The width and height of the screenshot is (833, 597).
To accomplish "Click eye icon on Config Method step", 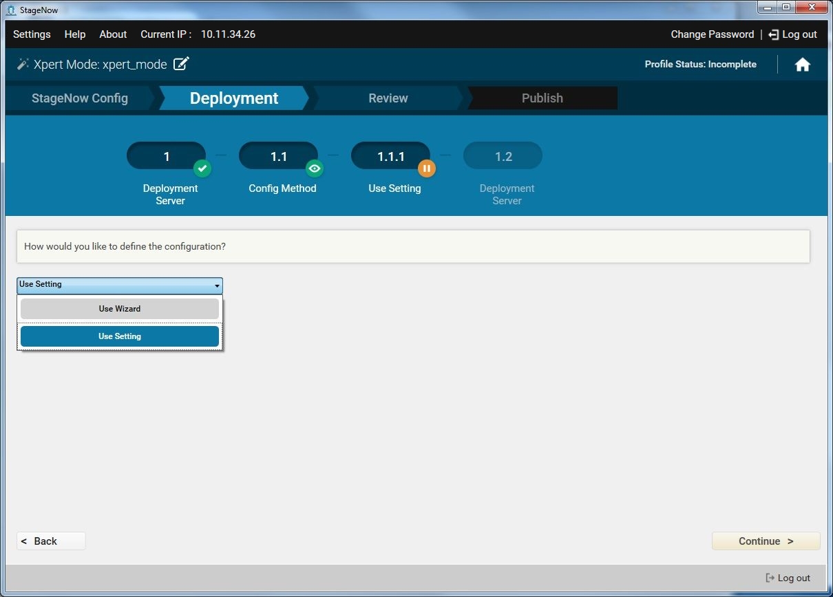I will (315, 168).
